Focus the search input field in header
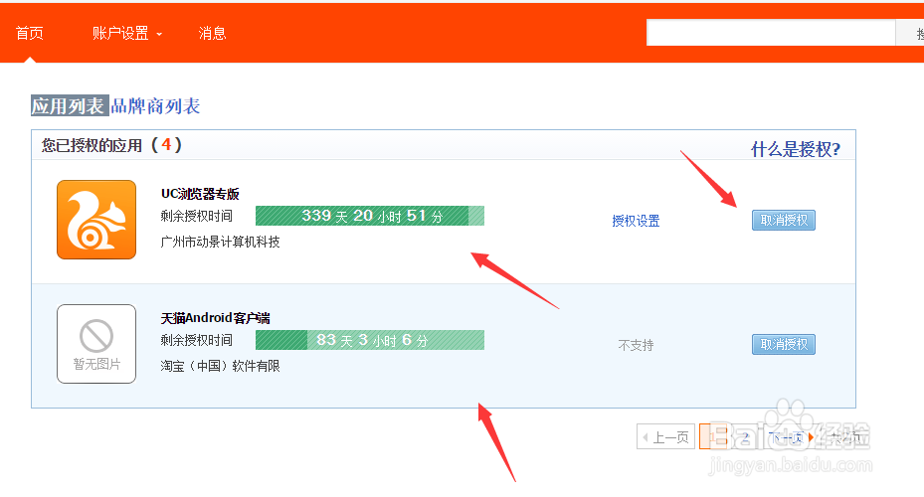 coord(771,33)
